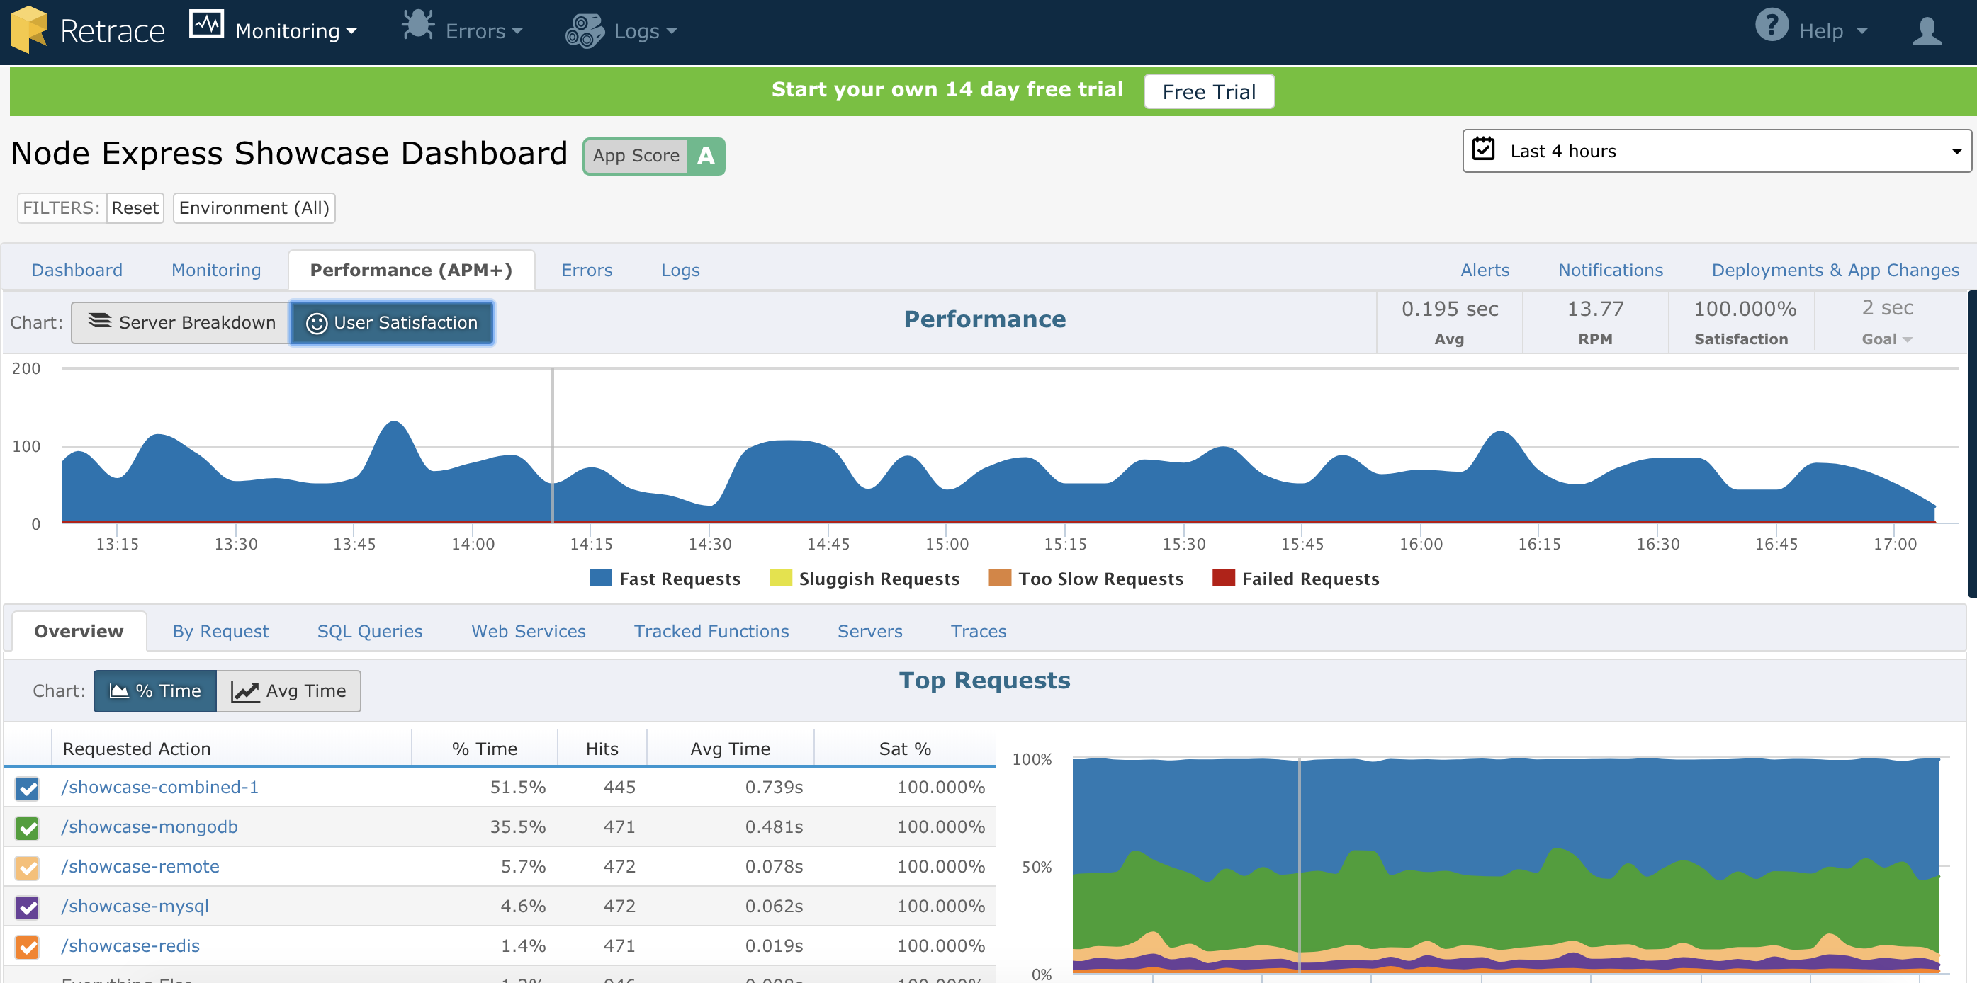The height and width of the screenshot is (983, 1977).
Task: Switch to the Dashboard tab
Action: tap(77, 270)
